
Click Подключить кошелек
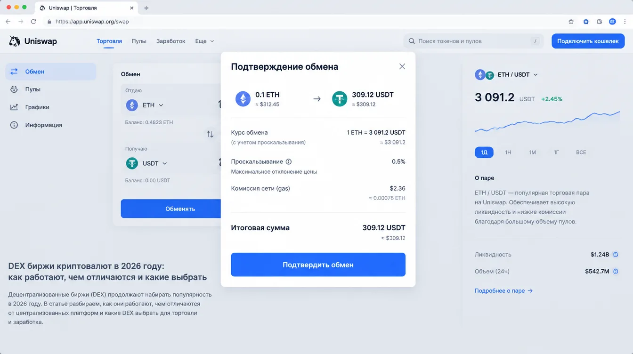[588, 41]
